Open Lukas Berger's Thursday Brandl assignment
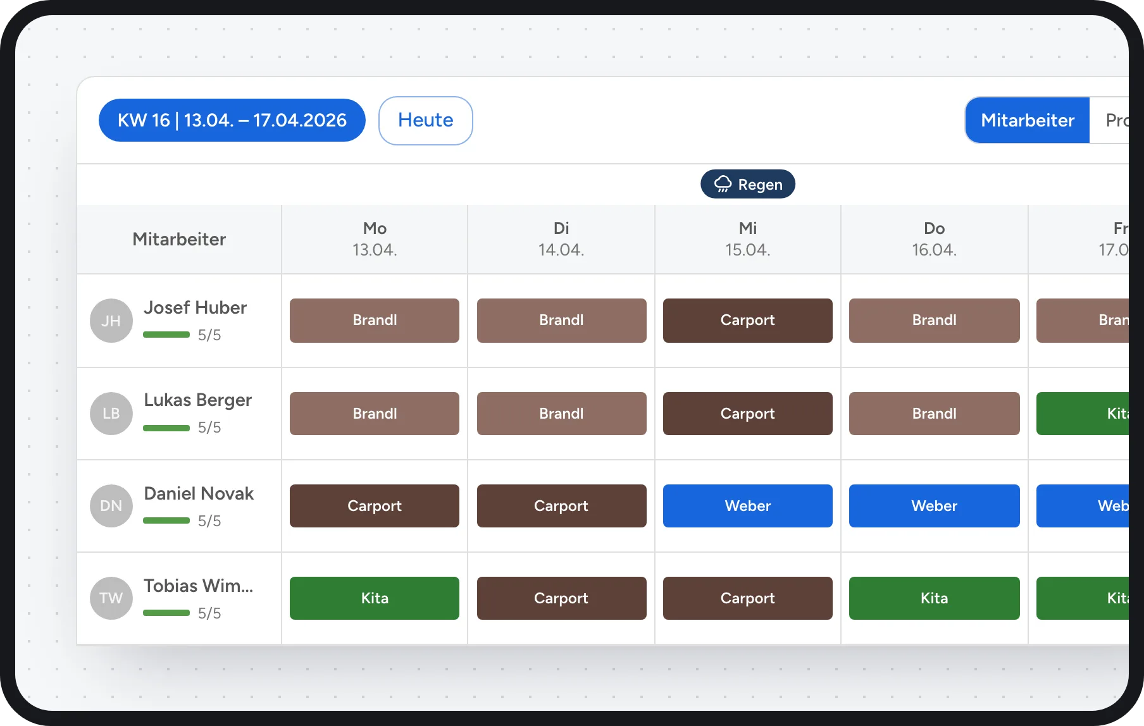This screenshot has width=1144, height=726. pos(935,414)
